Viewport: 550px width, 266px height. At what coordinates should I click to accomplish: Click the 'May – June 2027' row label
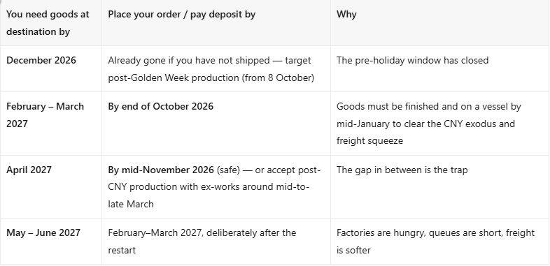(x=43, y=232)
